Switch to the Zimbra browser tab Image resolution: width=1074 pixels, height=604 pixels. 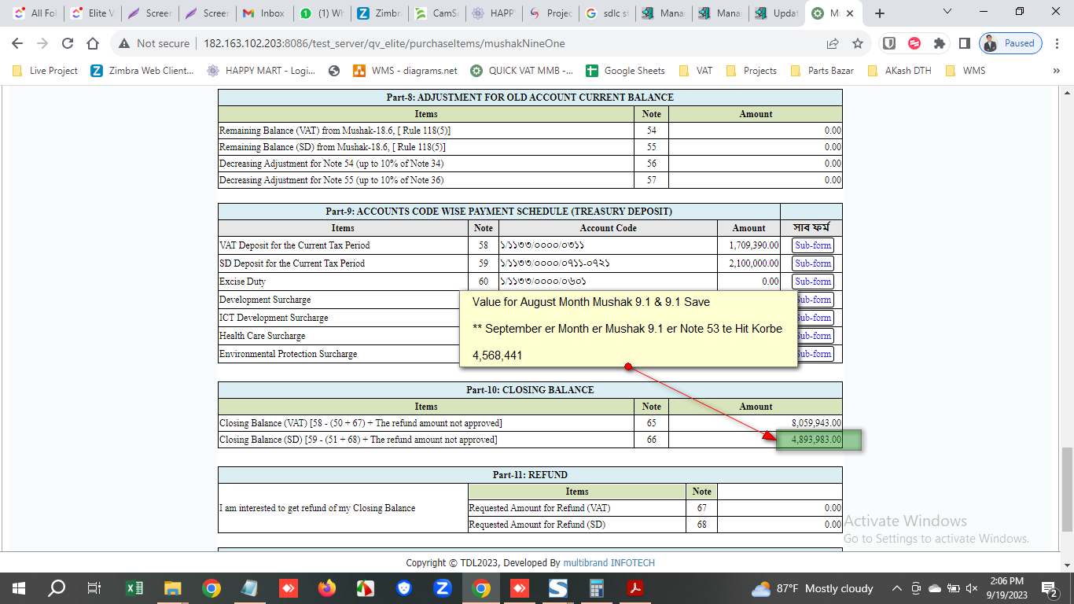[x=380, y=13]
